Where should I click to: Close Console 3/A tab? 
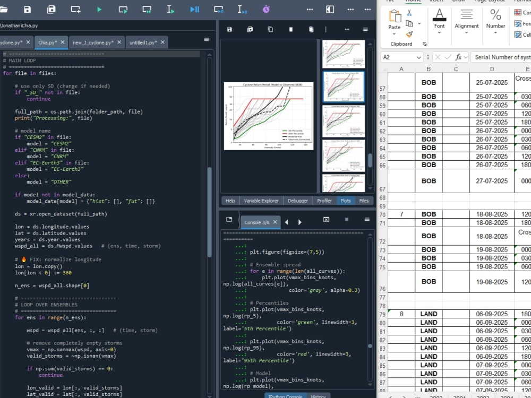[x=275, y=222]
